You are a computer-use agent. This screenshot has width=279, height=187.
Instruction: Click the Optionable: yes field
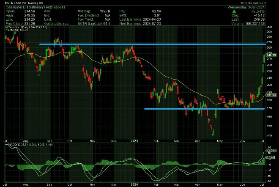(x=56, y=24)
